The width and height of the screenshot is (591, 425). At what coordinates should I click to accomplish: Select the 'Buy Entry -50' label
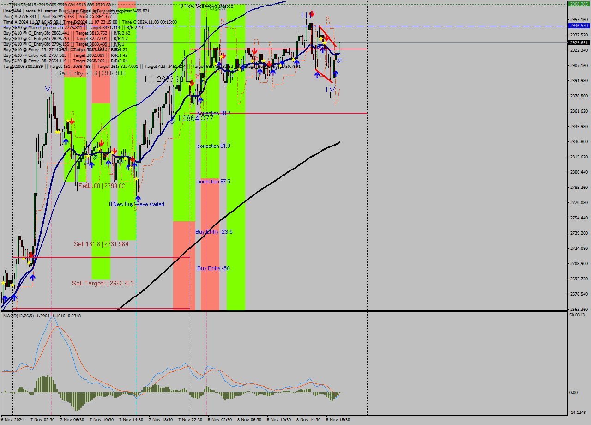click(x=213, y=268)
